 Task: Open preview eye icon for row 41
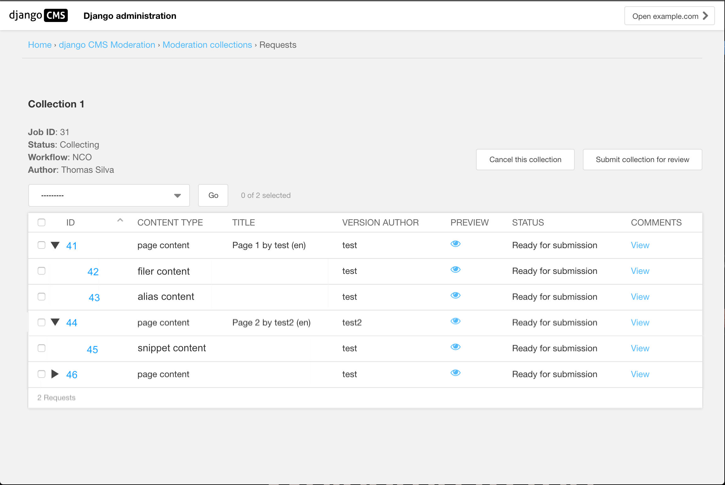455,244
